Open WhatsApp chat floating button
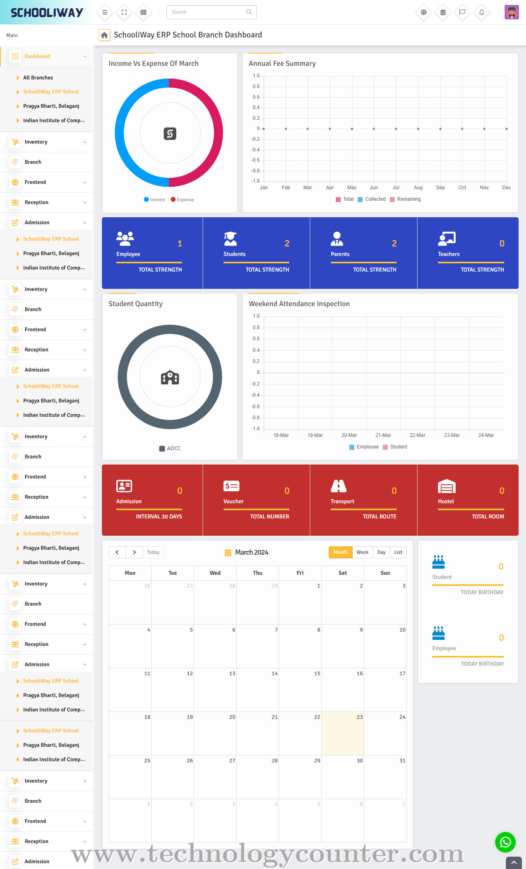Viewport: 526px width, 869px height. [505, 842]
